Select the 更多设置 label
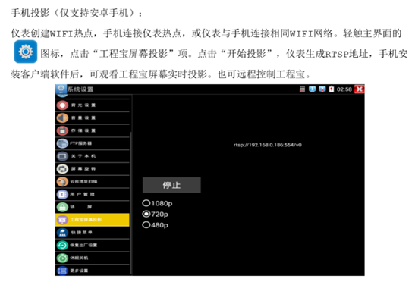 point(79,271)
